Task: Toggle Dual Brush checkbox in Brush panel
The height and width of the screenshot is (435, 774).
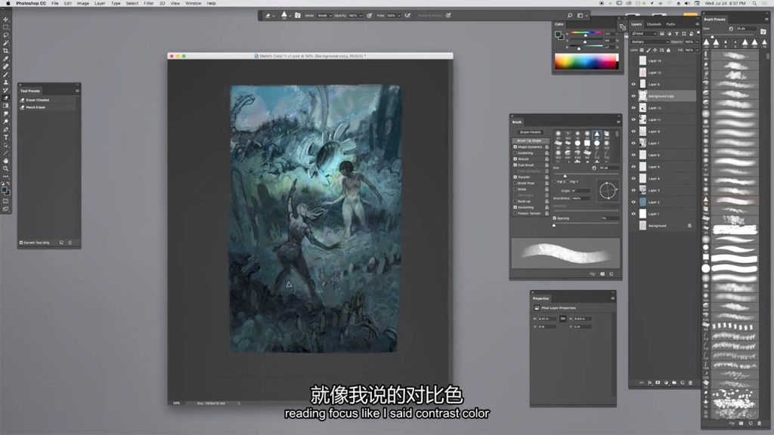Action: (x=515, y=165)
